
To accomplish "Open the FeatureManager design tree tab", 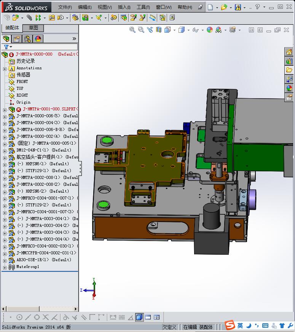I will click(6, 39).
